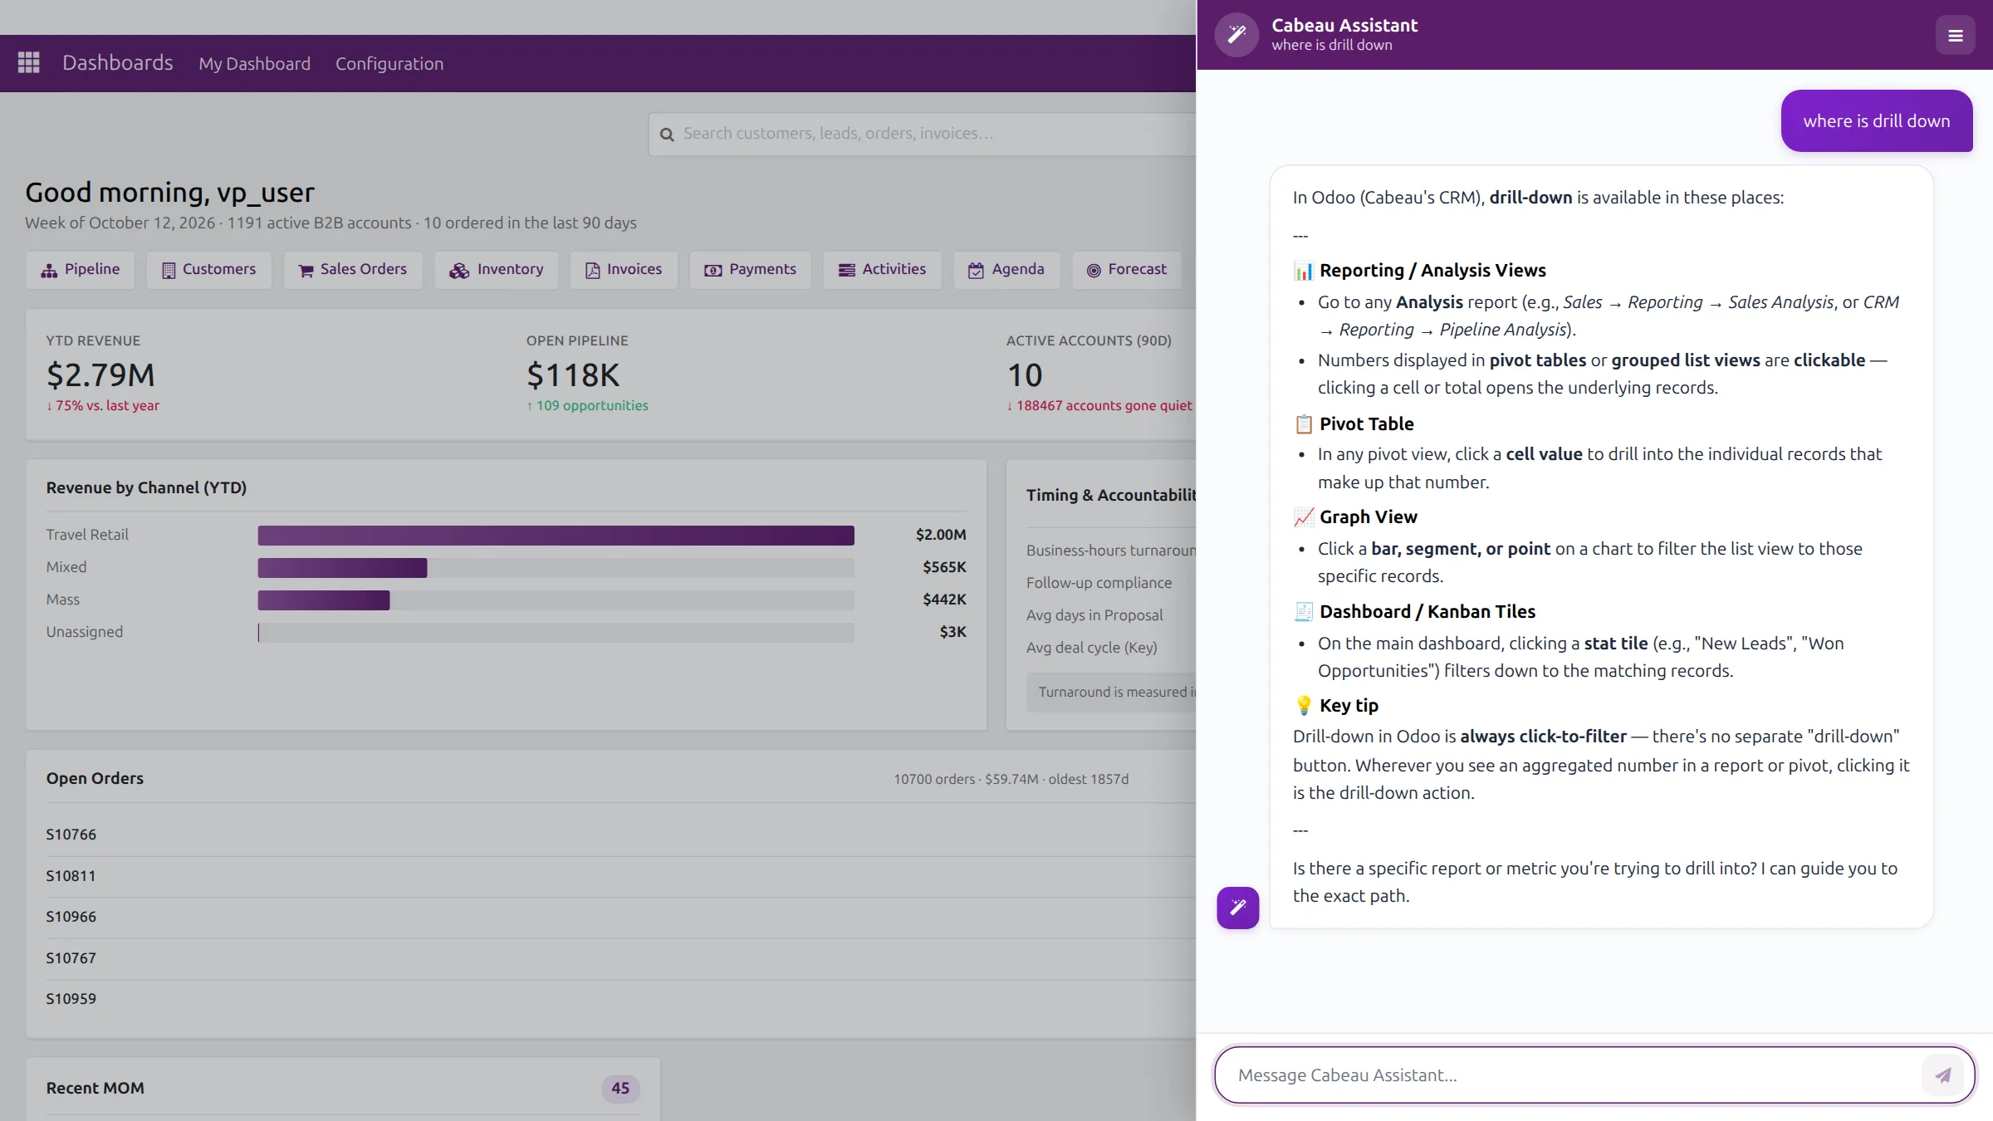Image resolution: width=1993 pixels, height=1121 pixels.
Task: Open the Payments shortcut
Action: (751, 270)
